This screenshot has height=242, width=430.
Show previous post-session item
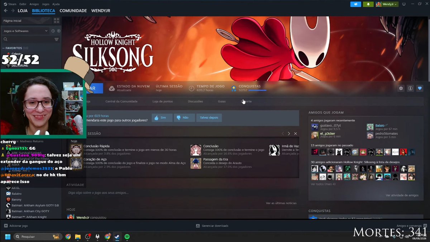click(x=283, y=133)
